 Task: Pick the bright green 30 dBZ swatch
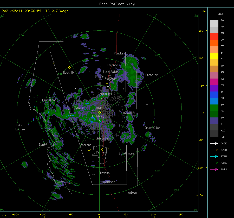[x=214, y=108]
